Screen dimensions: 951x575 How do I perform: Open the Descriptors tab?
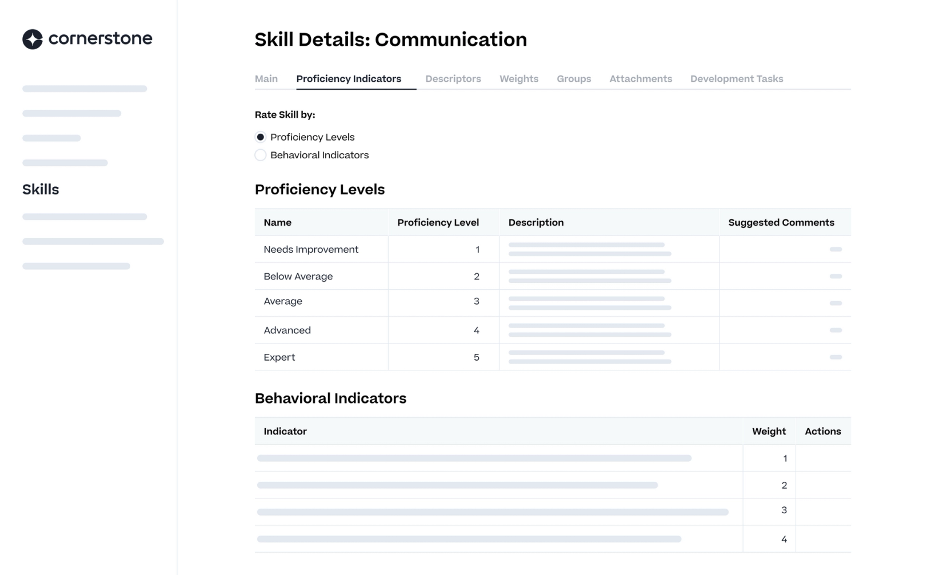[x=453, y=79]
